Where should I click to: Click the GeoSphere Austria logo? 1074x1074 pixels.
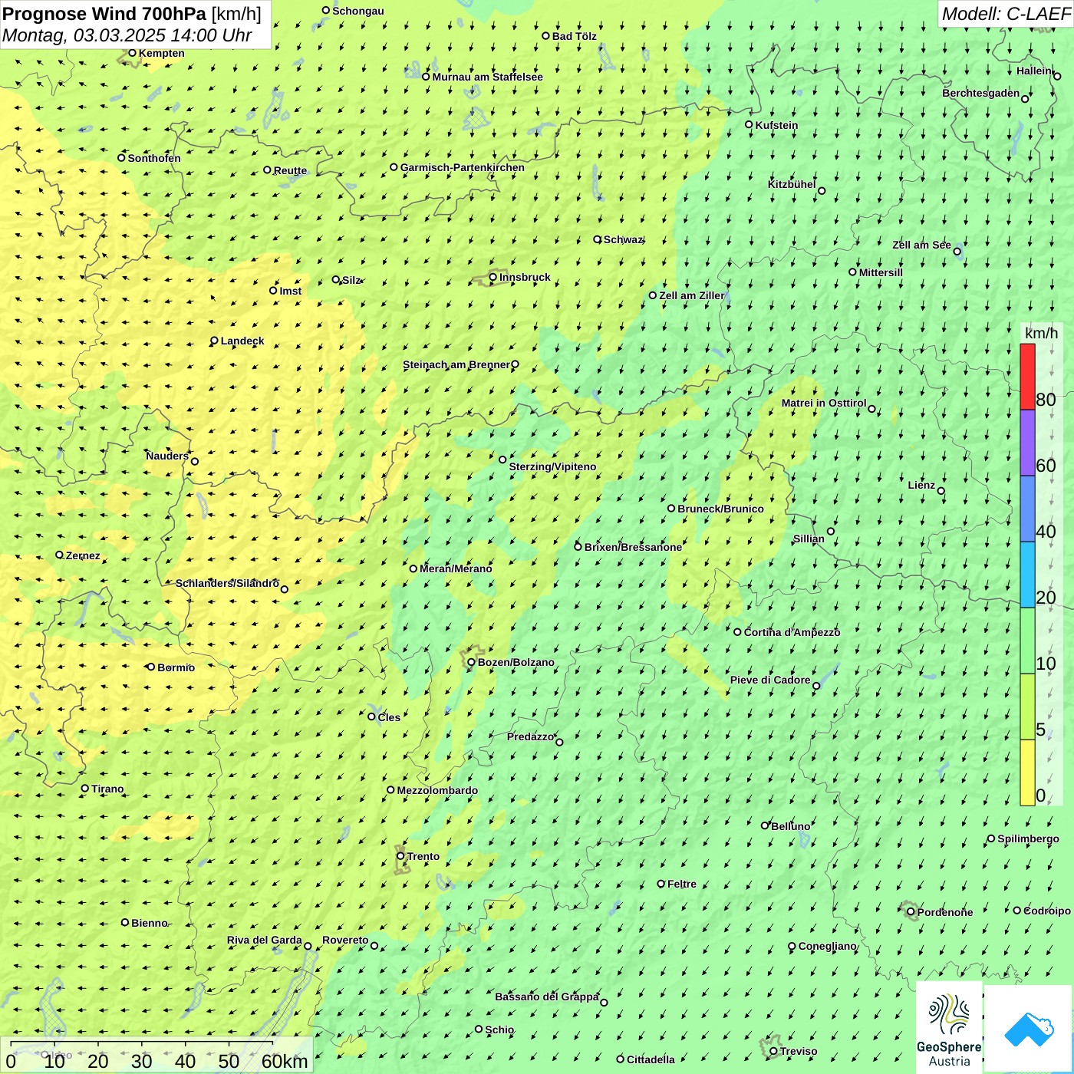pos(949,1027)
